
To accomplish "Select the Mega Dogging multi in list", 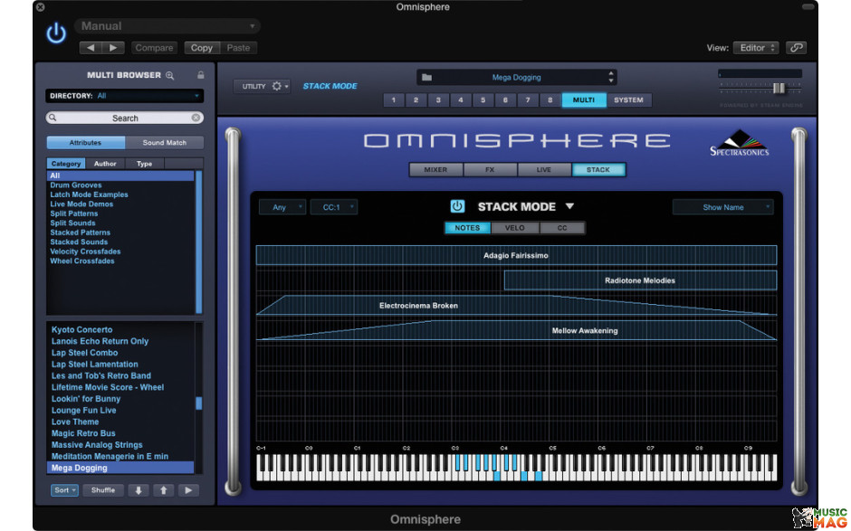I will (120, 468).
